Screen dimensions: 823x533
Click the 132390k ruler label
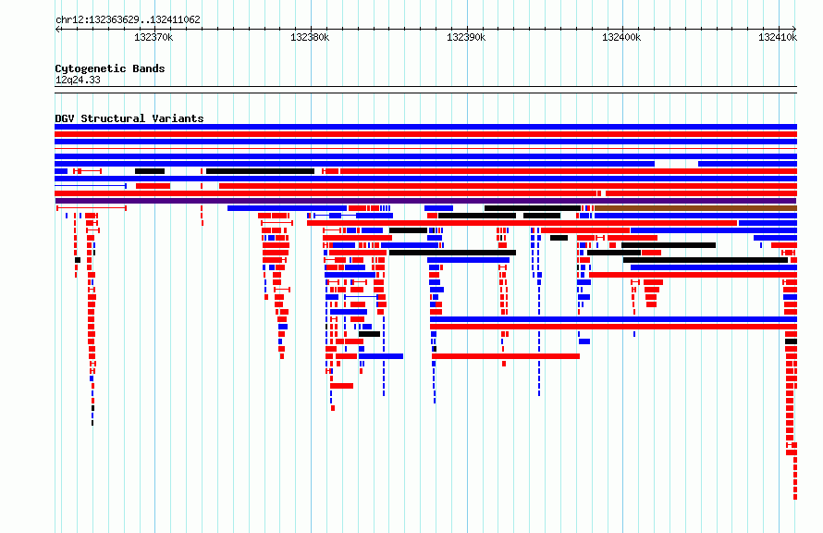465,37
